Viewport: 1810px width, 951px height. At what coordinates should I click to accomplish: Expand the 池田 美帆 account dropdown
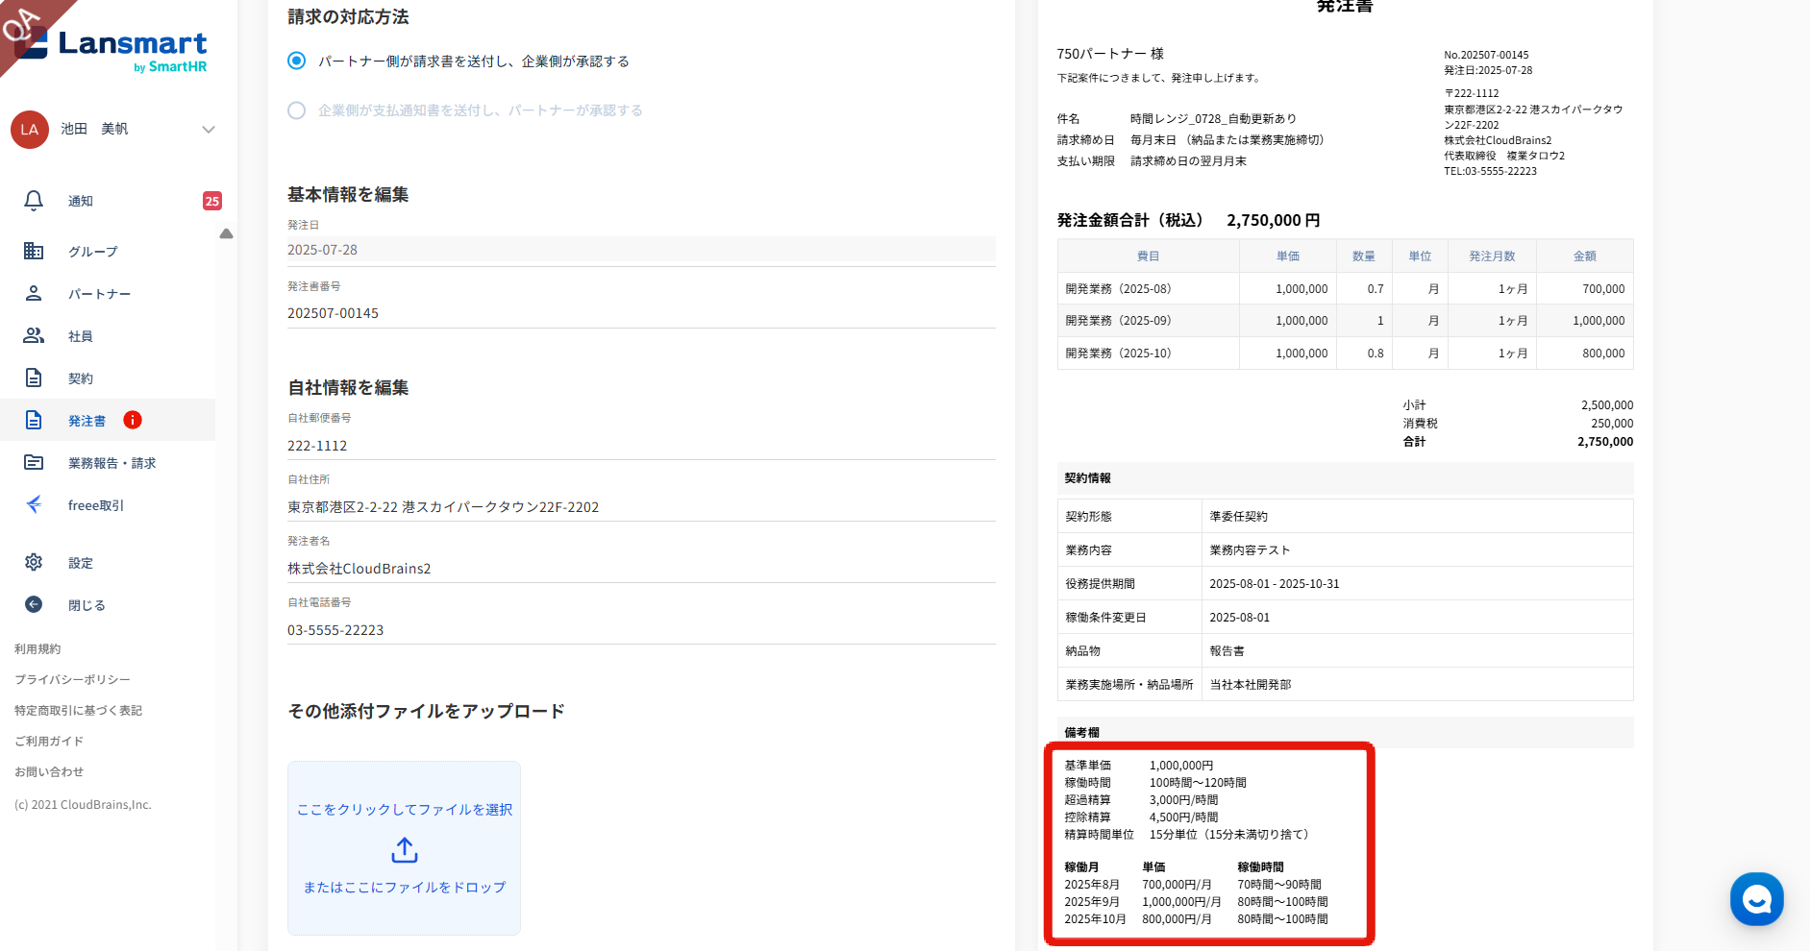(x=209, y=129)
